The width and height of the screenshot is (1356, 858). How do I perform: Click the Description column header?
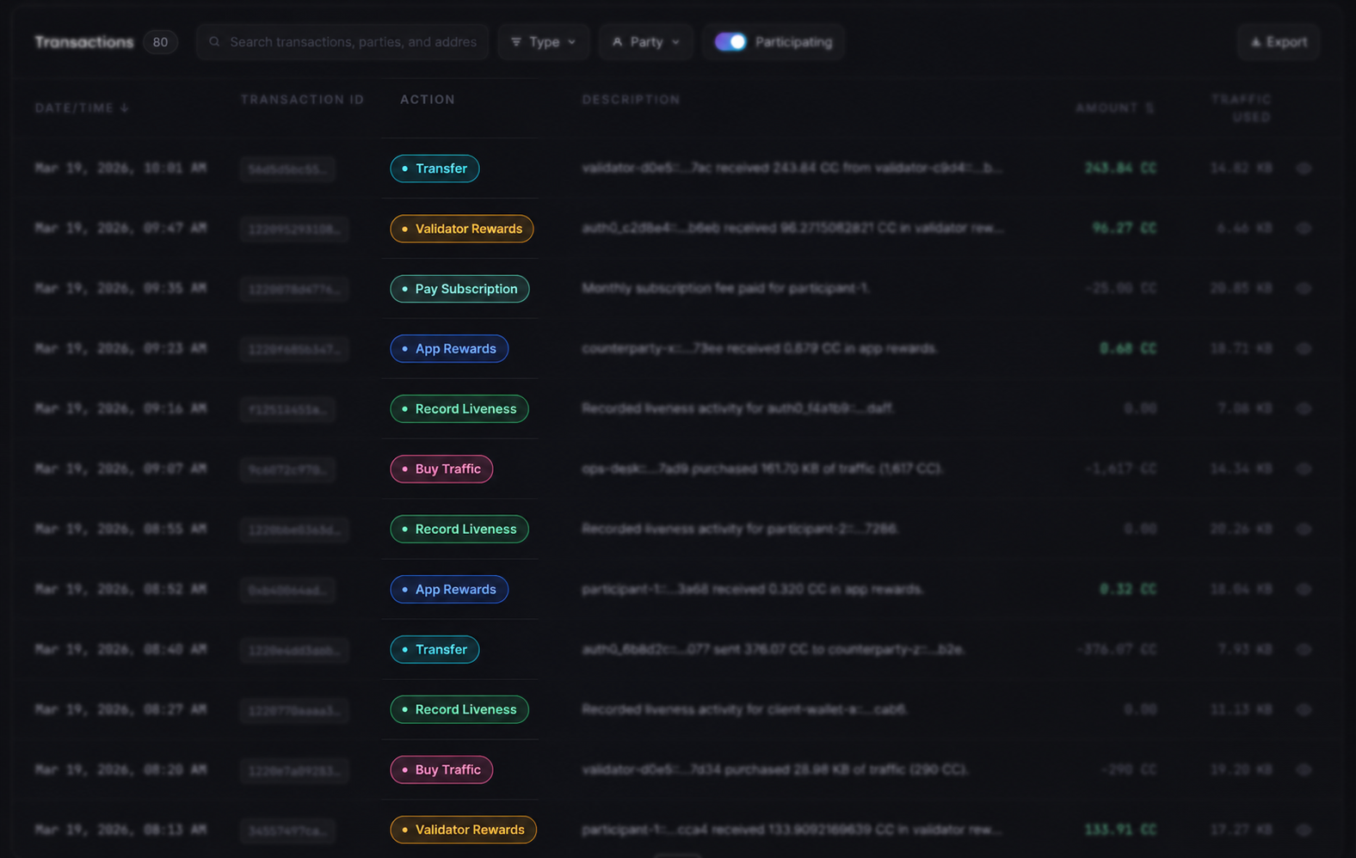click(x=631, y=100)
